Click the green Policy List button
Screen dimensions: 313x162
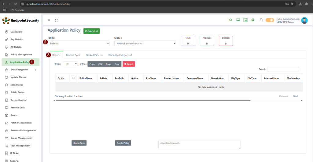(91, 31)
